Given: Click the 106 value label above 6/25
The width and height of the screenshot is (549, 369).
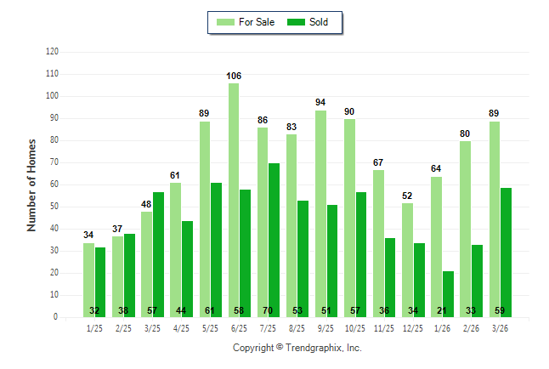Looking at the screenshot, I should [234, 77].
